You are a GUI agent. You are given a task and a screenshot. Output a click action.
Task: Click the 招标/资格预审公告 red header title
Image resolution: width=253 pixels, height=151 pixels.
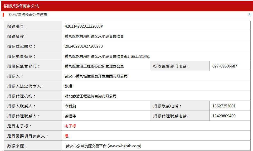tap(21, 6)
